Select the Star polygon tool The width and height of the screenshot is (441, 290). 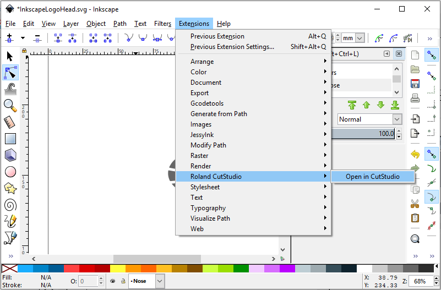point(10,188)
